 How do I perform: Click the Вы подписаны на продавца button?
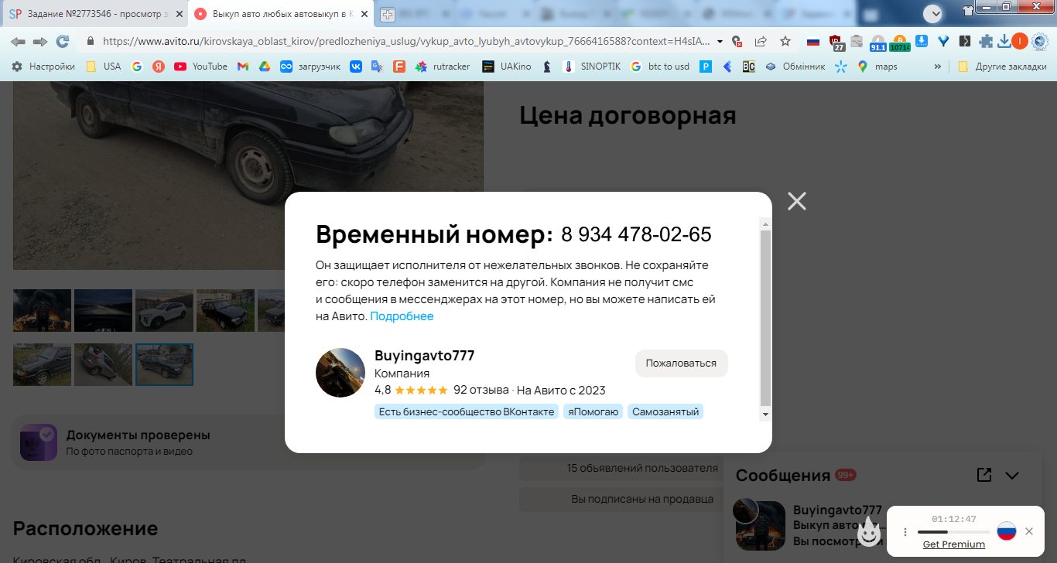642,499
